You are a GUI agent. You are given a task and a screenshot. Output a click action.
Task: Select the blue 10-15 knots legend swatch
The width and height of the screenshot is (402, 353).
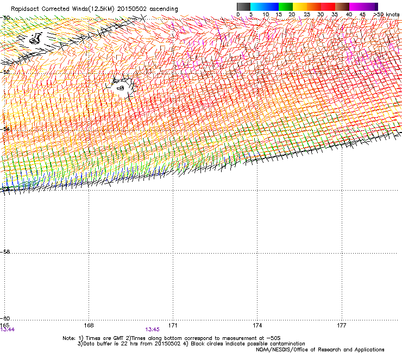coord(272,7)
